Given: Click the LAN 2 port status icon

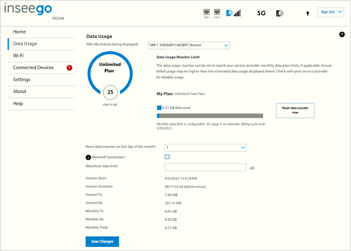Looking at the screenshot, I should click(x=217, y=12).
